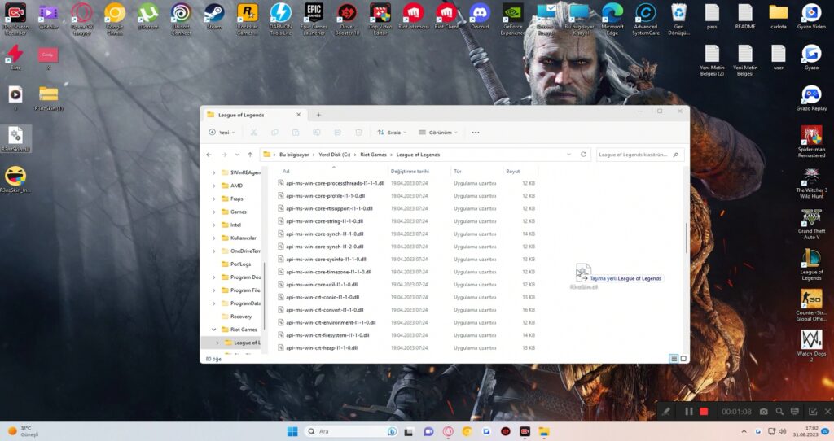Screen dimensions: 834x441
Task: Open the uTorrent desktop shortcut
Action: pyautogui.click(x=148, y=17)
